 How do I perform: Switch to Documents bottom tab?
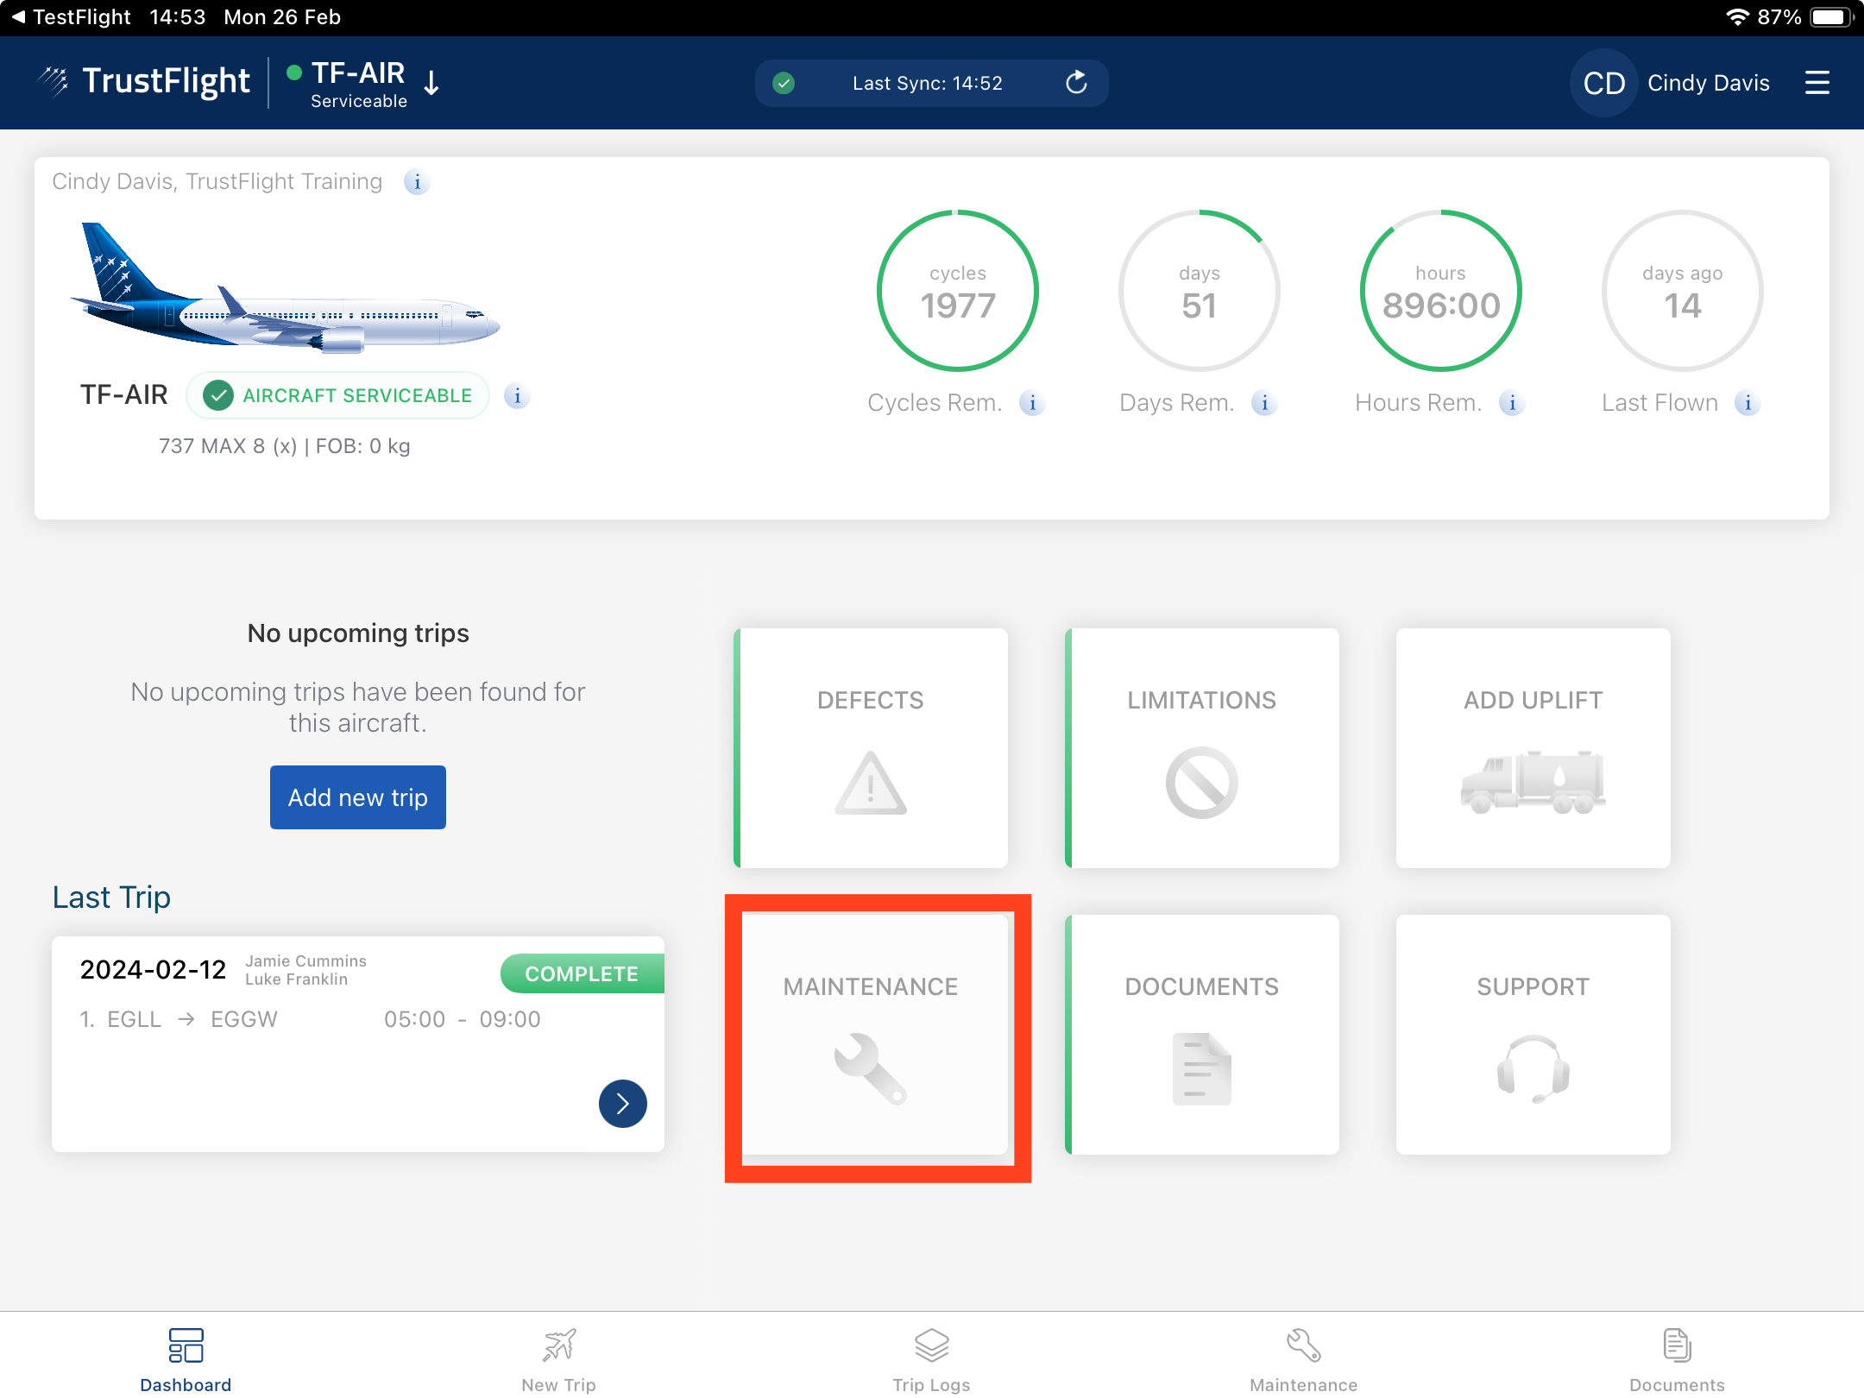click(x=1677, y=1358)
